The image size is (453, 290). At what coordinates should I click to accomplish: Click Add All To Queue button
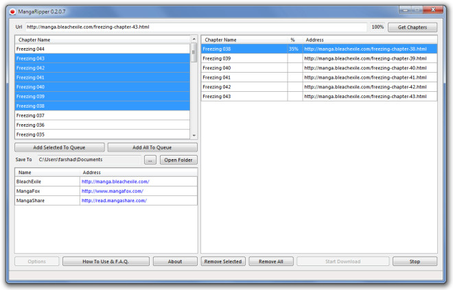click(x=152, y=147)
